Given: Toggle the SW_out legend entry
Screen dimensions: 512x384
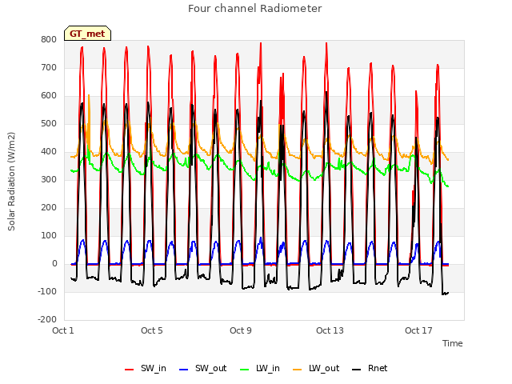Looking at the screenshot, I should 202,368.
